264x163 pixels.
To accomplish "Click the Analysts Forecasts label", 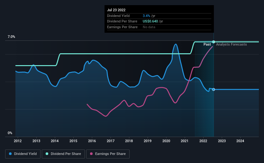I will point(231,44).
